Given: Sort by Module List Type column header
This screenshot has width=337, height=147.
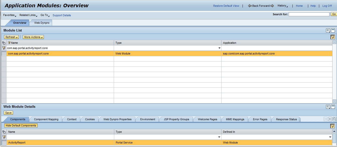Looking at the screenshot, I should coord(168,43).
